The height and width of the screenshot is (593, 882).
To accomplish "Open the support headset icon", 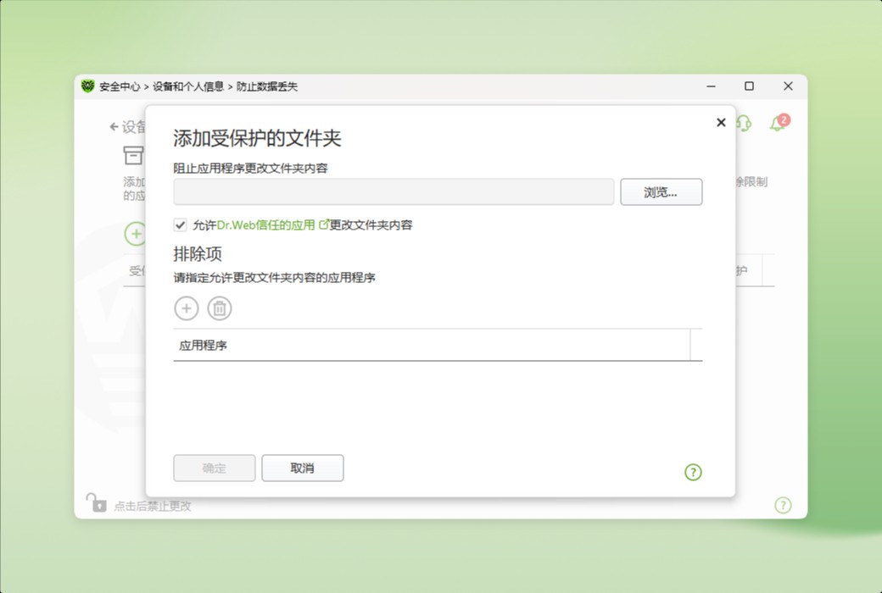I will click(743, 125).
